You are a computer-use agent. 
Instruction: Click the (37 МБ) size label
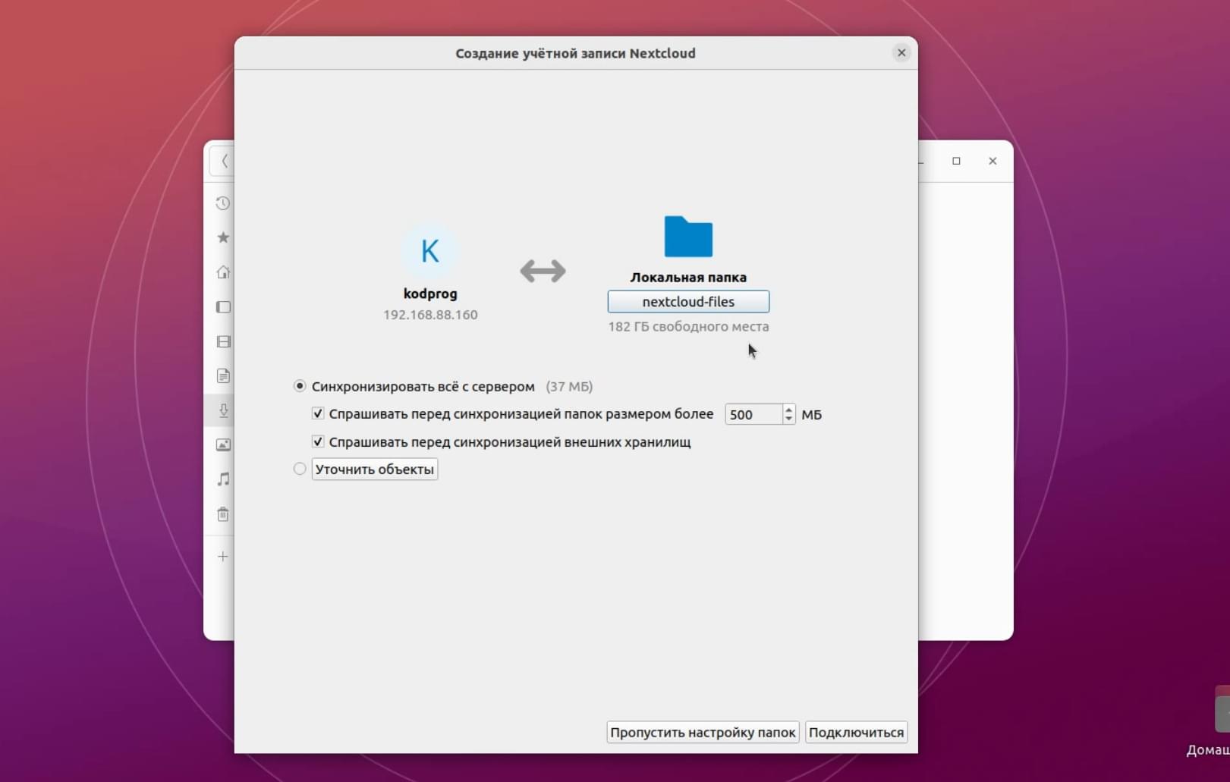coord(569,386)
